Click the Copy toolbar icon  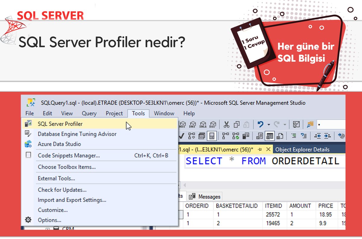[x=237, y=124]
